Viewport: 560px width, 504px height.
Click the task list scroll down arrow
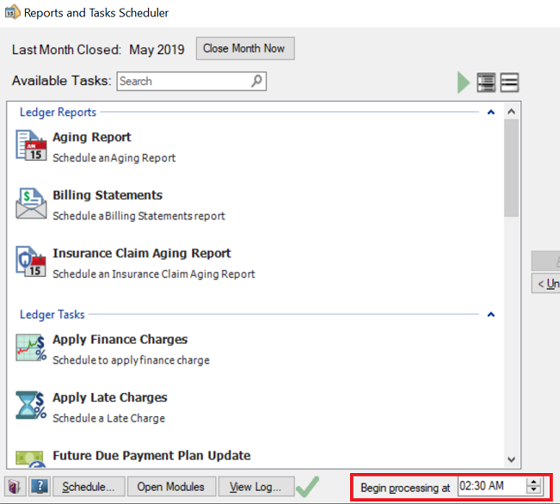(x=512, y=460)
